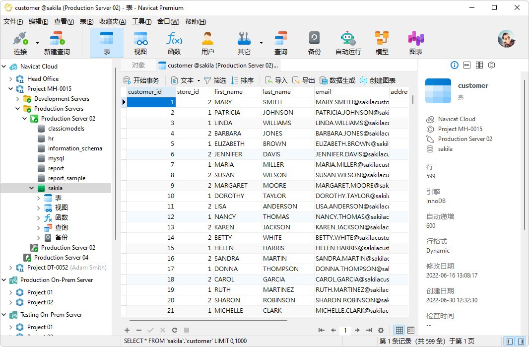Image resolution: width=529 pixels, height=347 pixels.
Task: Click the New Query (新建查询) toolbar icon
Action: pos(57,43)
